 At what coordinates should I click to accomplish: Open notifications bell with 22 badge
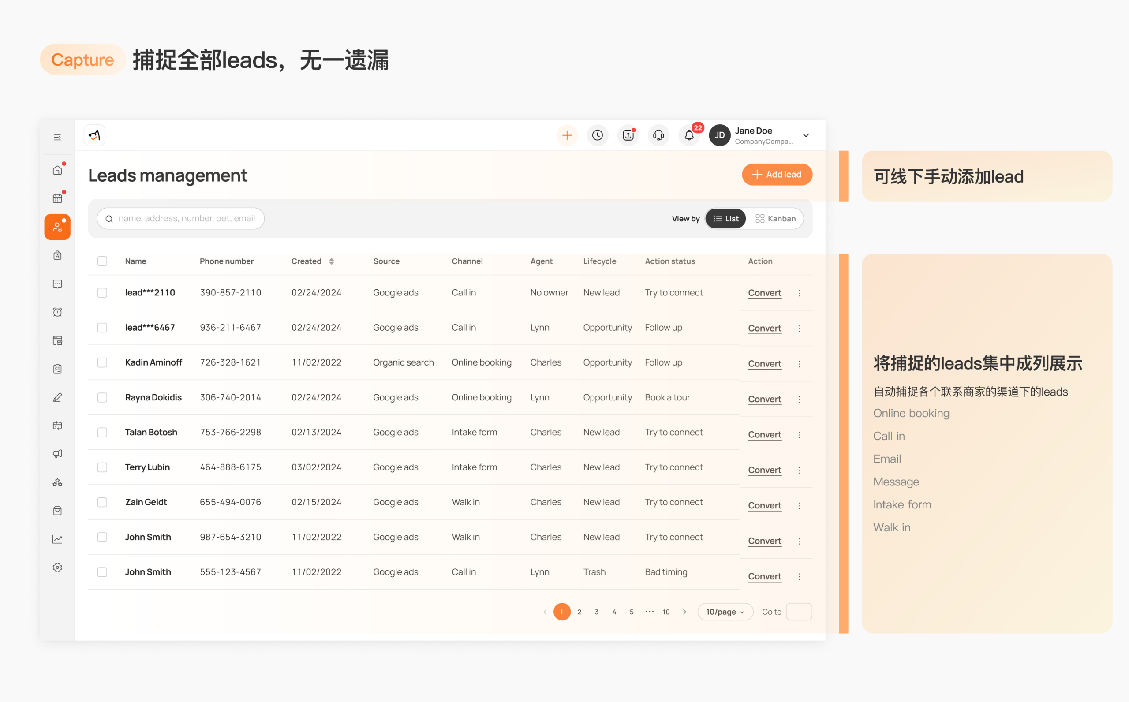coord(689,135)
